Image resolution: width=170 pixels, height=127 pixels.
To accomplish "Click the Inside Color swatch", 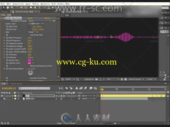I will coord(29,60).
